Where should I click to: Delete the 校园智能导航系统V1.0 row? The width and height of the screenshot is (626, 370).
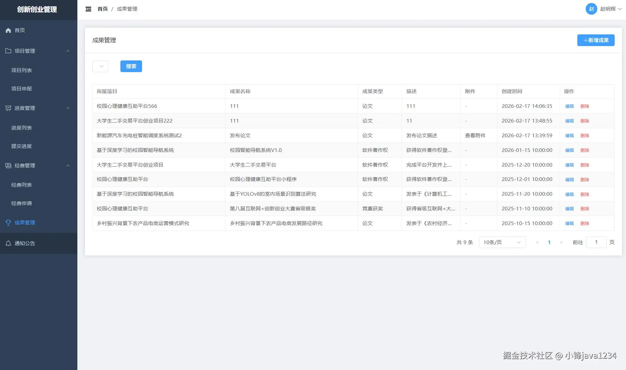(x=585, y=150)
